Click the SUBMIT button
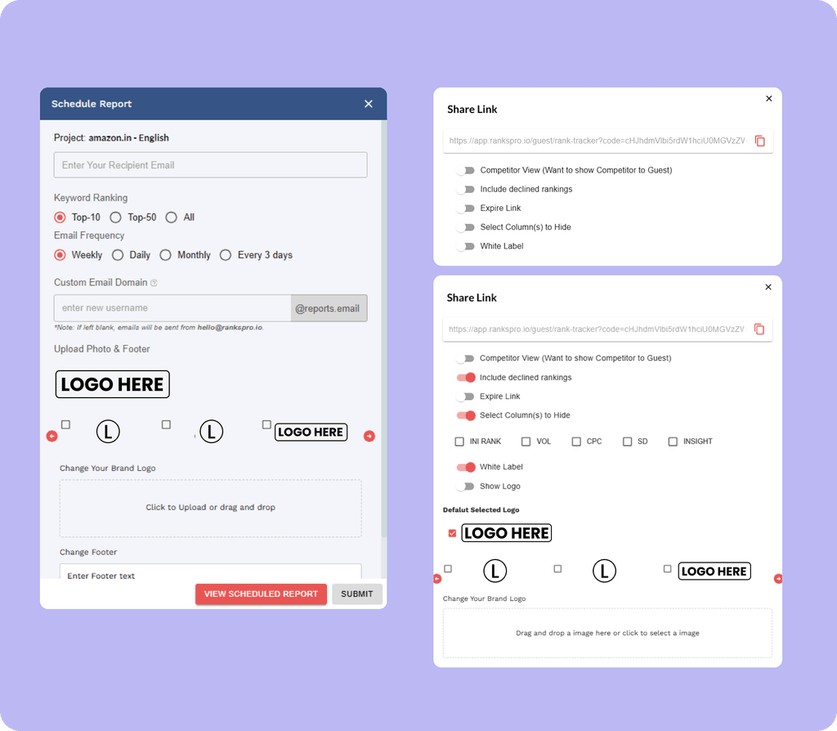Screen dimensions: 837x731 (x=357, y=594)
